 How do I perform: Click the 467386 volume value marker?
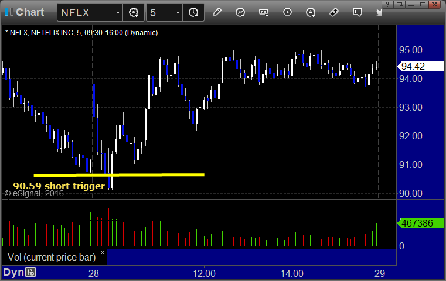pos(420,223)
